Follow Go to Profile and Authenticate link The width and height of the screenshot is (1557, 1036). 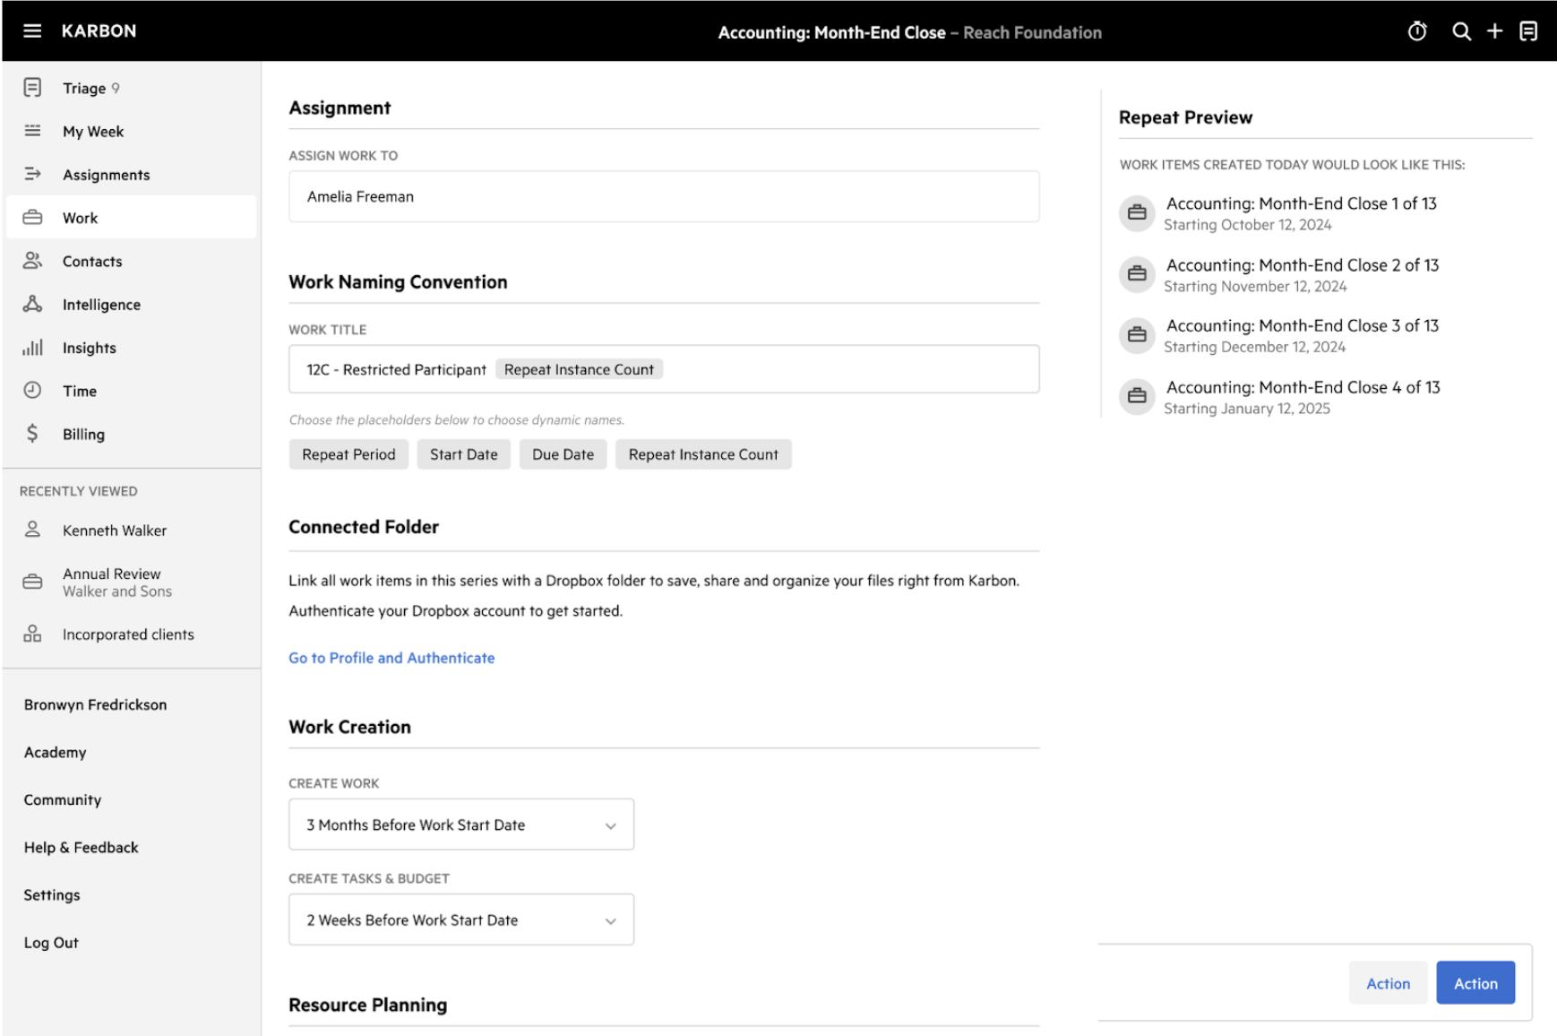point(391,658)
